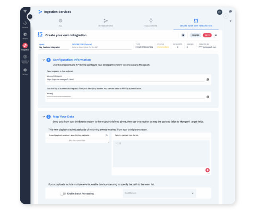Open the Root Element dropdown
255x211 pixels.
coord(159,193)
